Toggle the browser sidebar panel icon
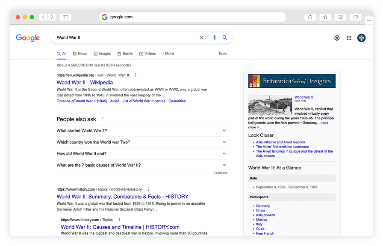The image size is (383, 246). (x=65, y=17)
